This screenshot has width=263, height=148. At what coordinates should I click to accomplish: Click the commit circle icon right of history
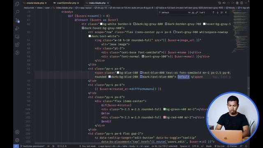click(224, 3)
